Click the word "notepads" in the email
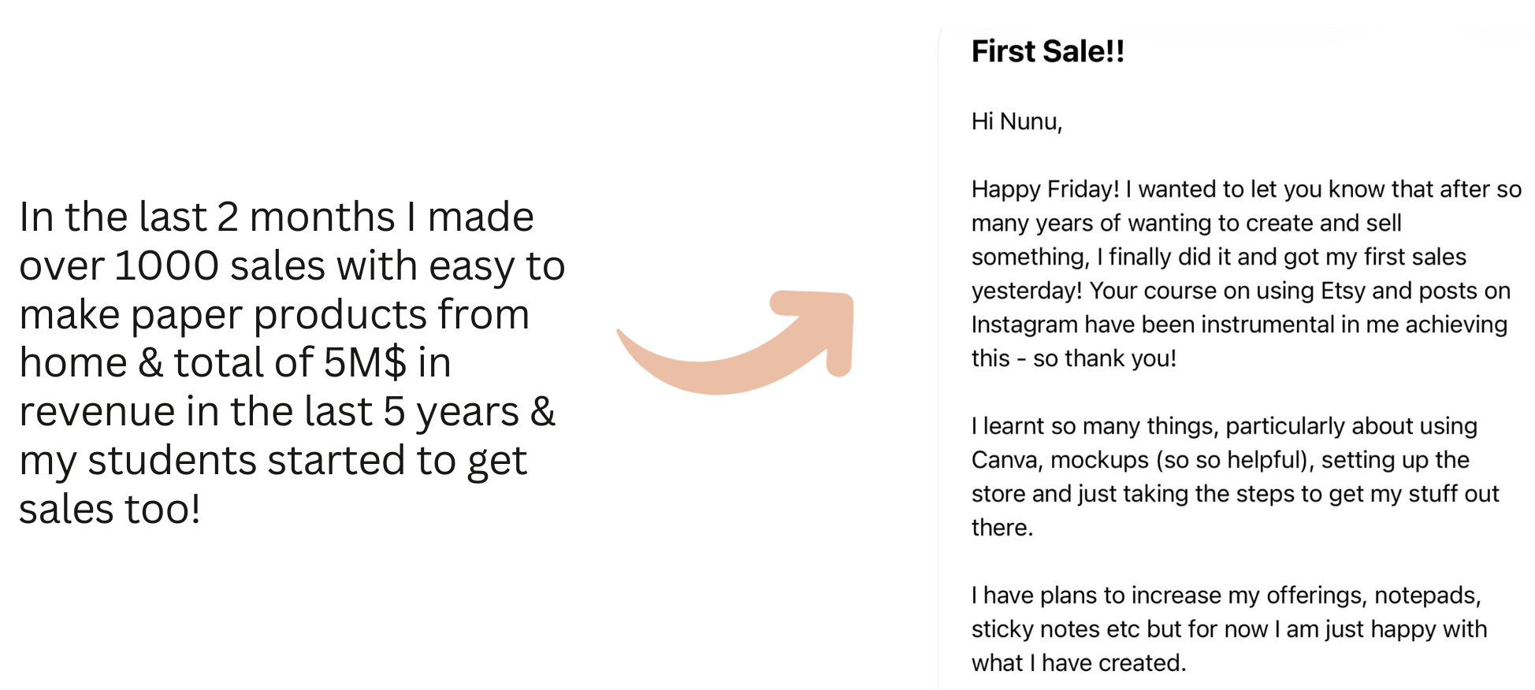Screen dimensions: 1535x690 point(1425,595)
